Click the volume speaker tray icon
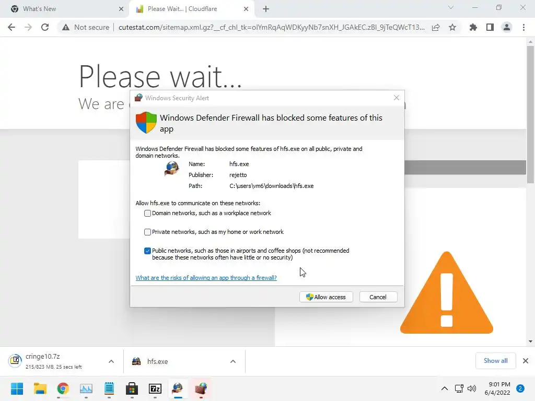Viewport: 535px width, 401px height. [x=472, y=388]
